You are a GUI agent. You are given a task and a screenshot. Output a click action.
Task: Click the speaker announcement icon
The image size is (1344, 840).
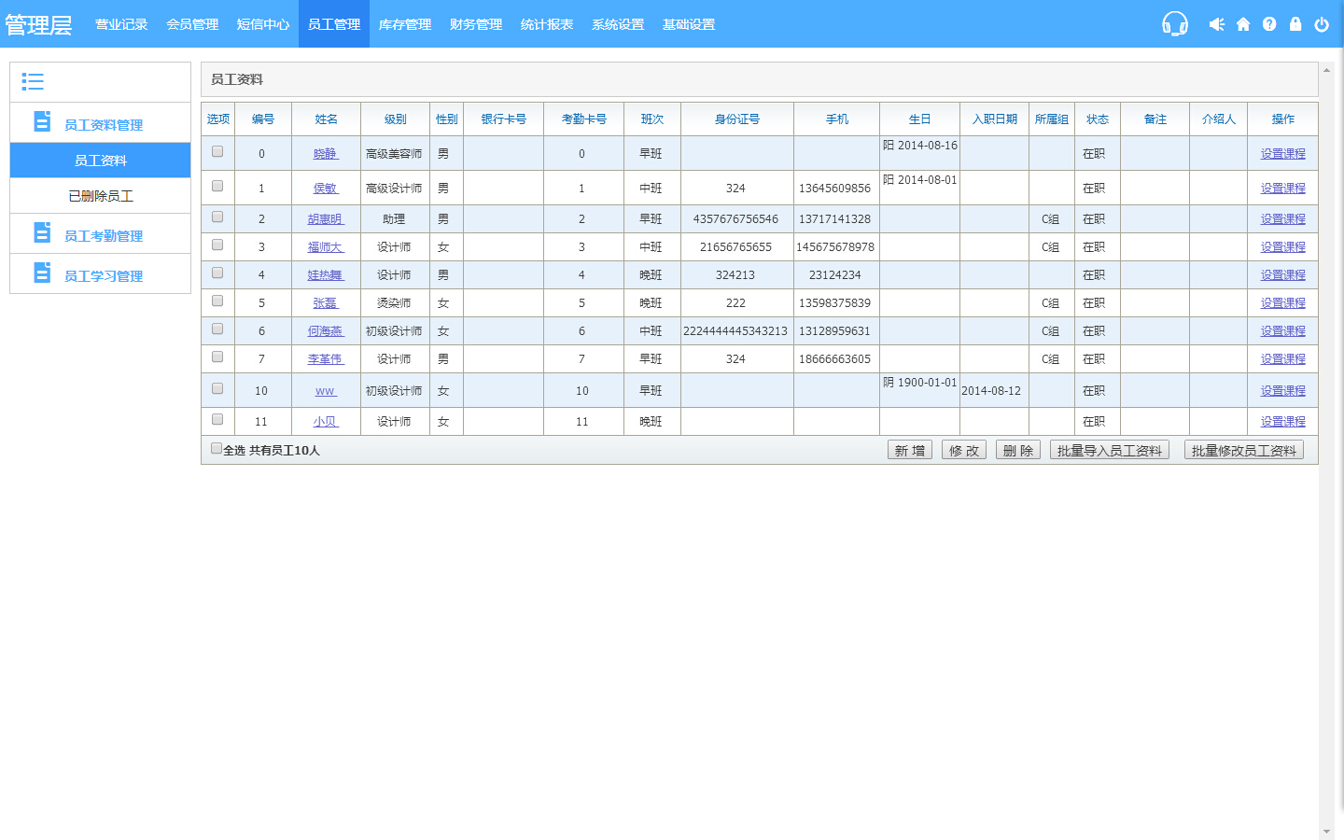point(1216,24)
